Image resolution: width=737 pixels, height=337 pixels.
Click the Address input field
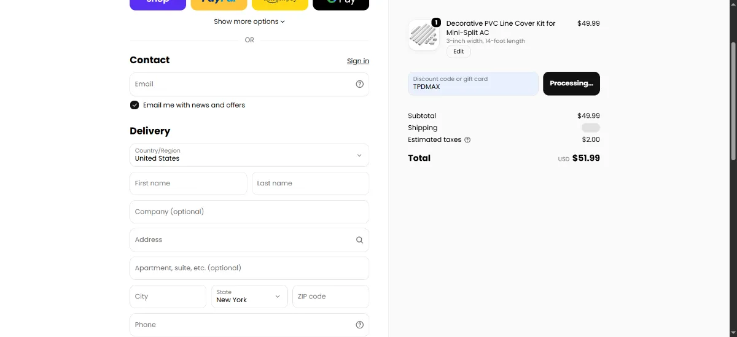pyautogui.click(x=249, y=240)
